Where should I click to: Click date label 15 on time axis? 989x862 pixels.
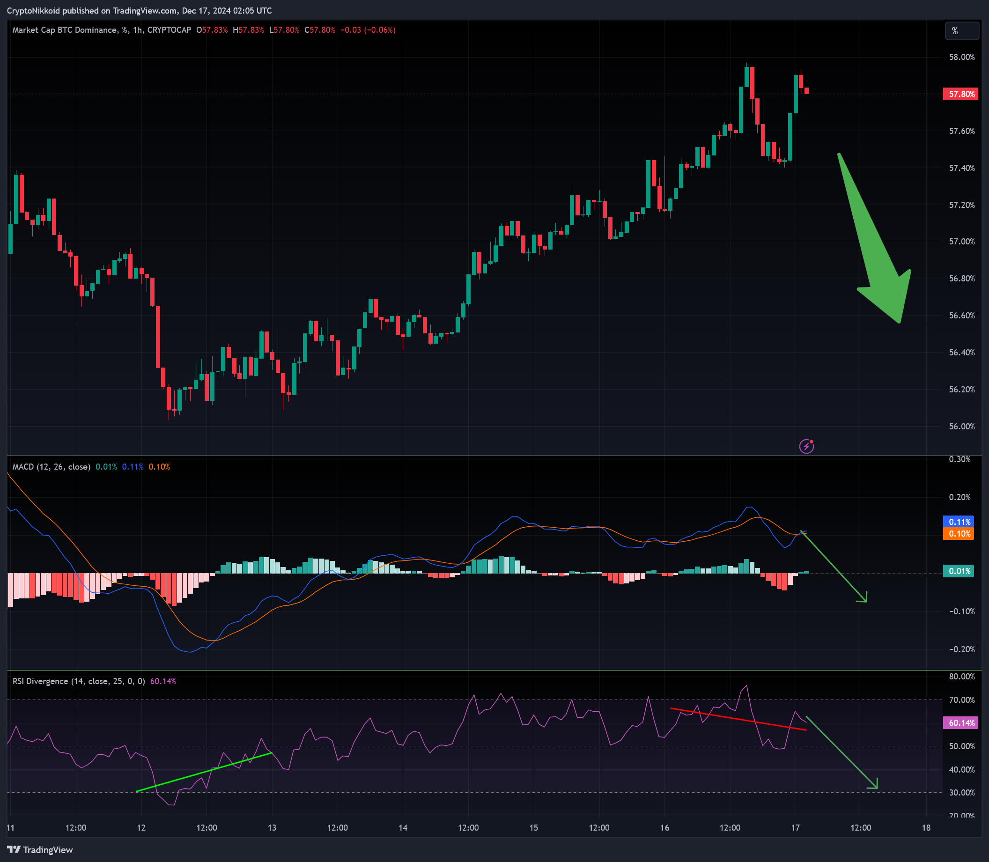click(x=534, y=827)
